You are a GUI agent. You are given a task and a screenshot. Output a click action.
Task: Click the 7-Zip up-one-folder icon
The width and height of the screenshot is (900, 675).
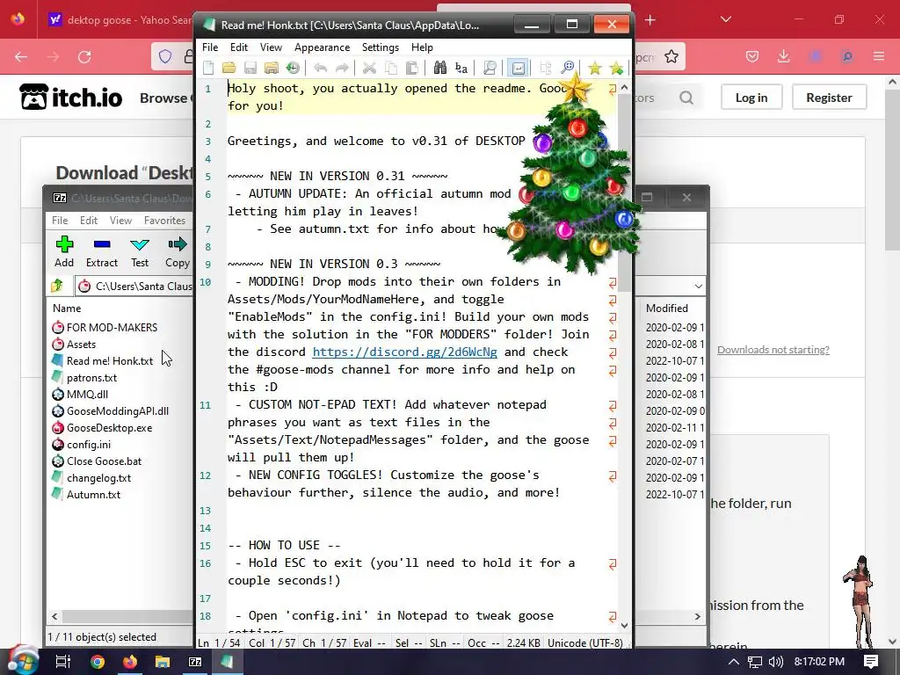pos(57,286)
